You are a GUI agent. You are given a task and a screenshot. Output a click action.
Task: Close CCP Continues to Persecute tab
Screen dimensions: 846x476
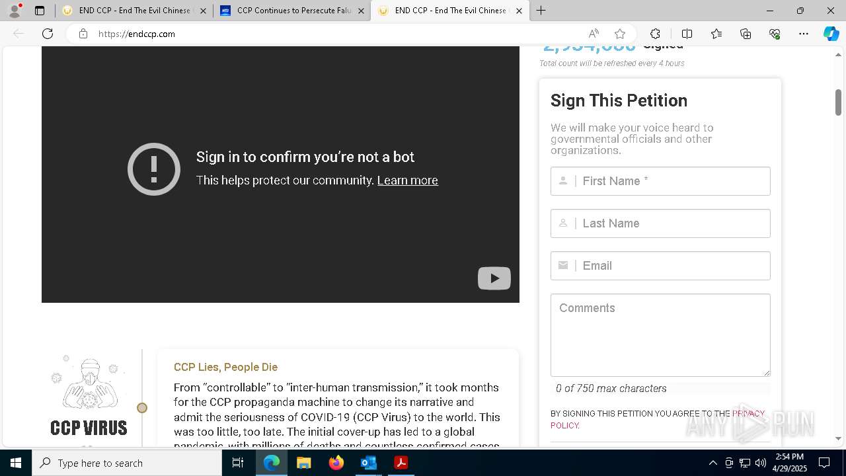(x=361, y=11)
